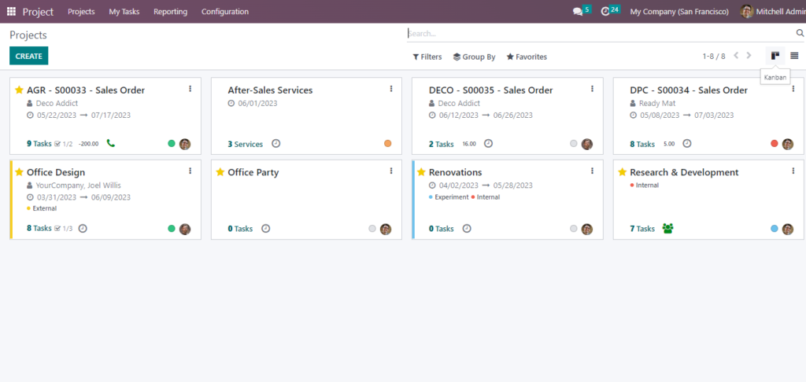Open the activities clock icon with badge 24
This screenshot has width=806, height=382.
click(605, 12)
